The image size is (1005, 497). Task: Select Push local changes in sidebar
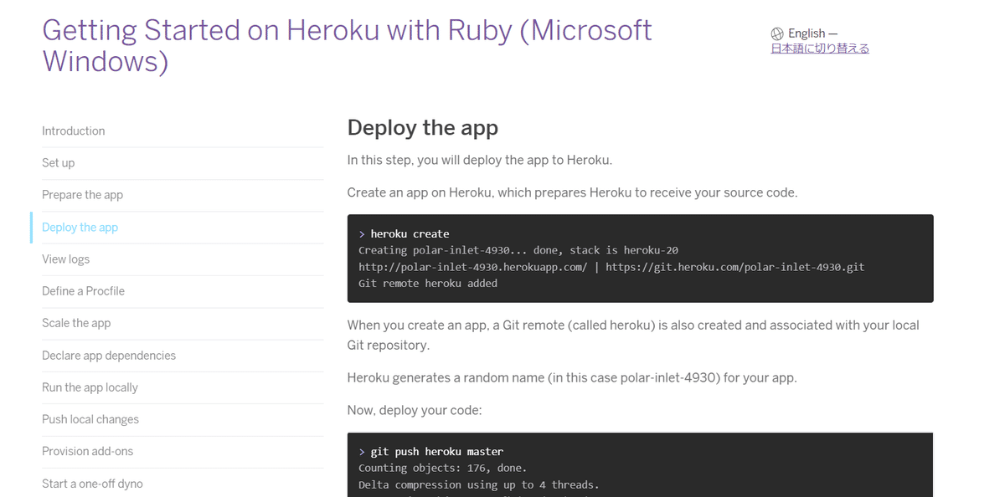point(90,419)
